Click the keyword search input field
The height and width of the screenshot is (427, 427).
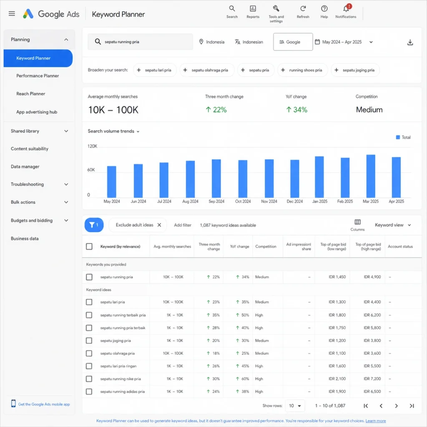(x=140, y=42)
